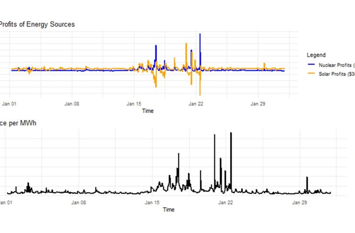Click the Profits of Energy Sources title
Screen dimensions: 355x233
(37, 24)
